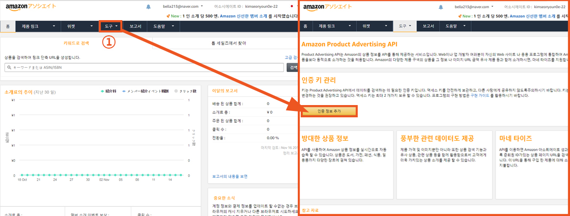The image size is (570, 216).
Task: Open 도움말 menu in left page
Action: tap(163, 26)
